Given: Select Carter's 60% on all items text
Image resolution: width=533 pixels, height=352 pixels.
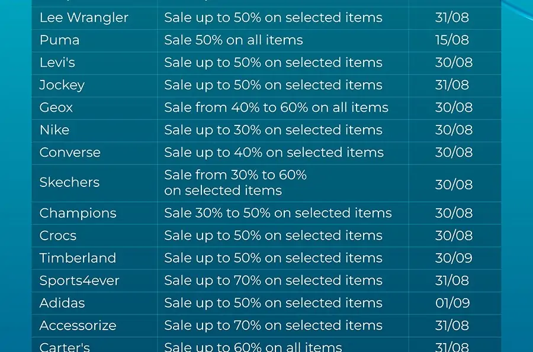Looking at the screenshot, I should 253,347.
